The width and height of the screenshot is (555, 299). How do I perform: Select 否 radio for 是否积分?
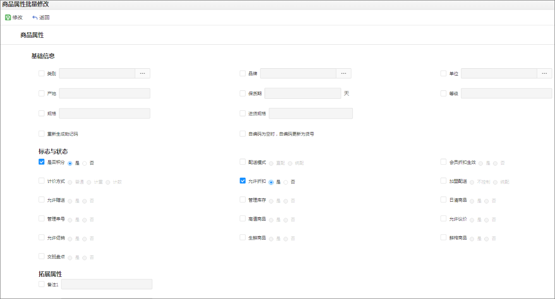[x=85, y=163]
